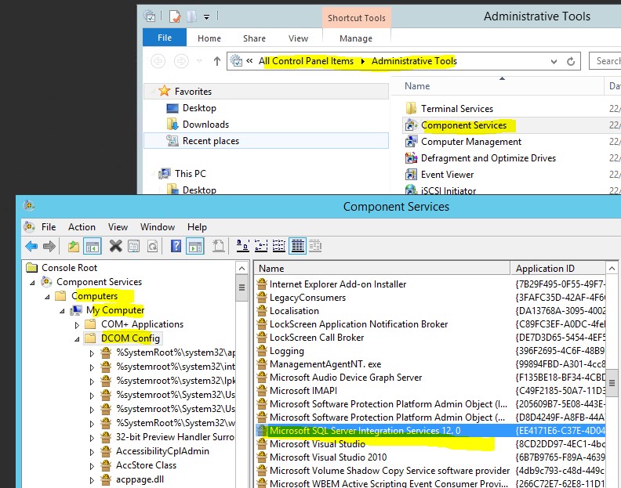The height and width of the screenshot is (488, 621).
Task: Open Event Viewer shortcut
Action: tap(447, 175)
